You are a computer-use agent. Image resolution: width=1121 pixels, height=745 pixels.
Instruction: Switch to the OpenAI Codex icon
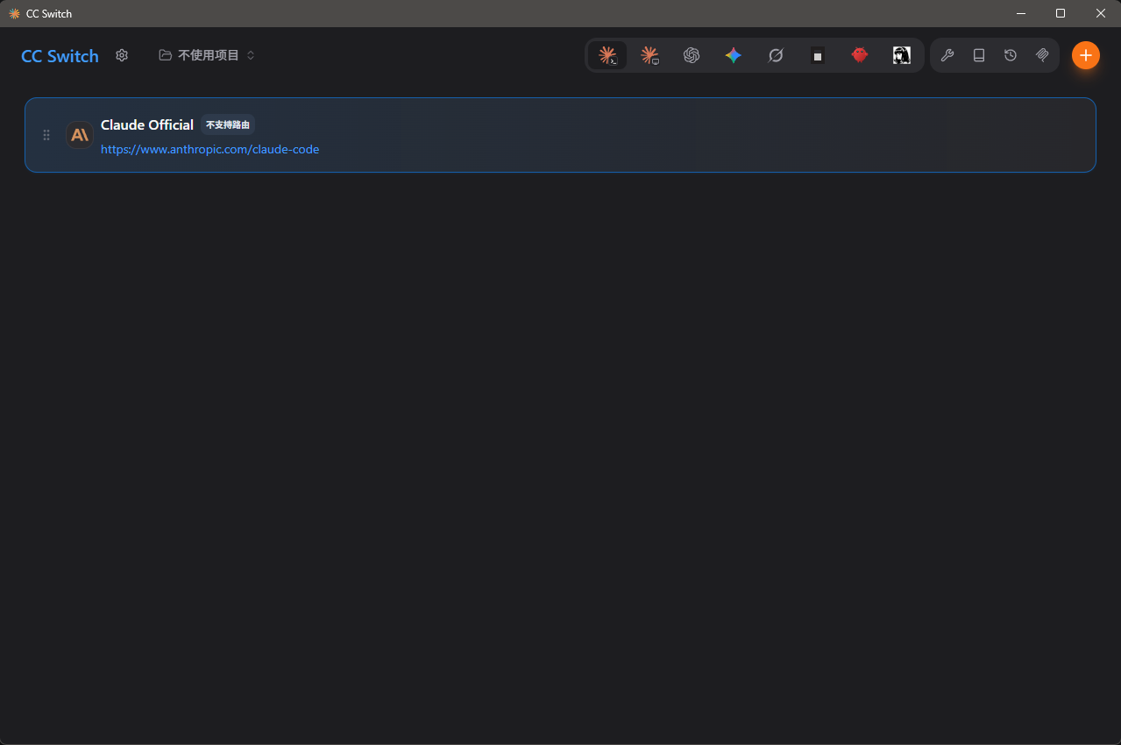[x=692, y=55]
